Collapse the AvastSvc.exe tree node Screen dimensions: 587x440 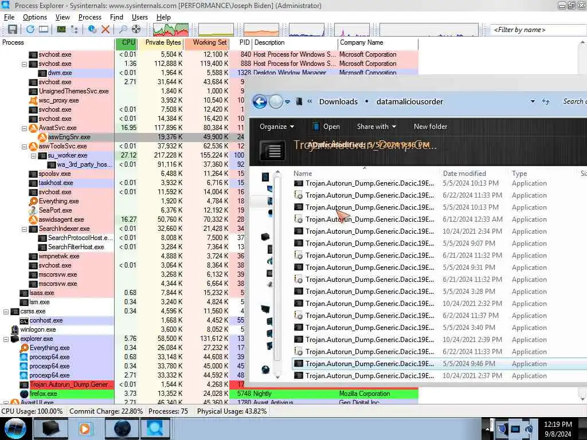pyautogui.click(x=24, y=128)
